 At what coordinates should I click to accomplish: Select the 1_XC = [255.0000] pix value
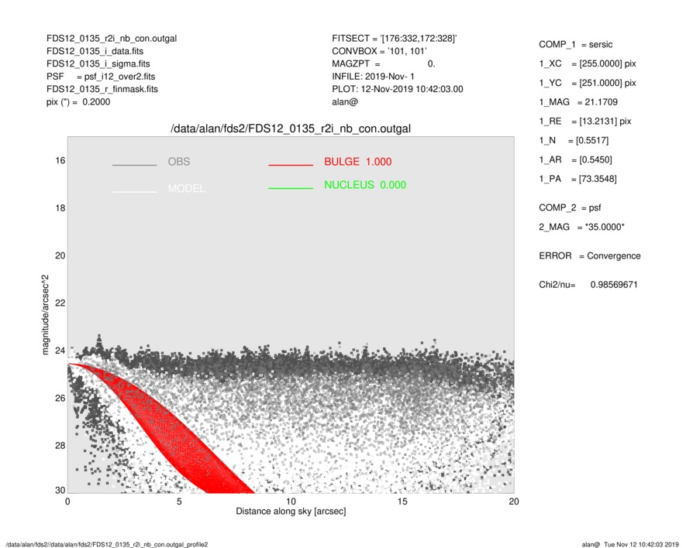pyautogui.click(x=587, y=63)
